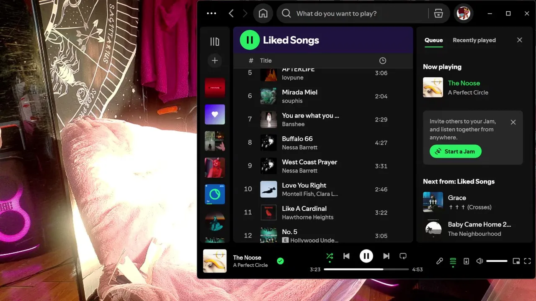Screen dimensions: 536x301
Task: Open The Neighbourhood artist in queue
Action: coord(474,234)
